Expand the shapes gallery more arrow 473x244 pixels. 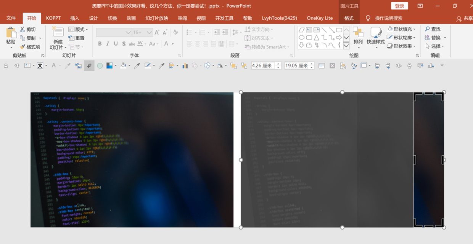pyautogui.click(x=346, y=46)
